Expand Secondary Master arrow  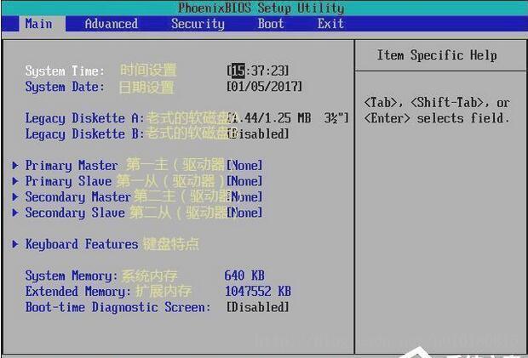click(15, 196)
